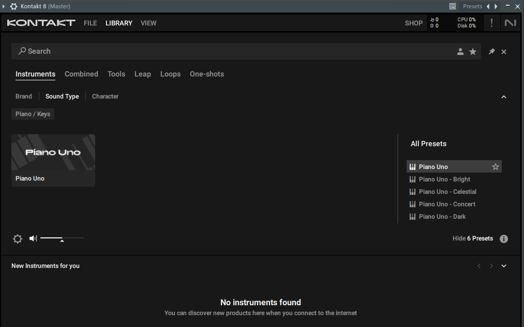Viewport: 524px width, 327px height.
Task: Select previous preset arrow in title bar
Action: [x=488, y=6]
